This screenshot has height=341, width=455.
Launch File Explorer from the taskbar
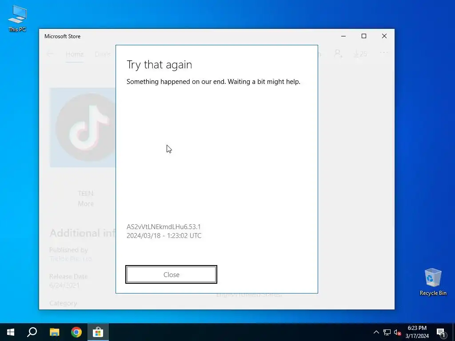click(x=54, y=332)
